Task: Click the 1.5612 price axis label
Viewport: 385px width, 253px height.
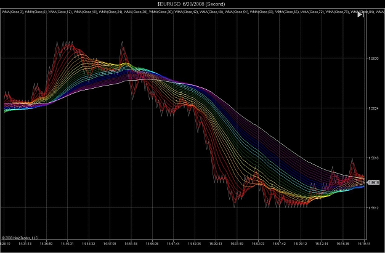Action: [x=373, y=208]
